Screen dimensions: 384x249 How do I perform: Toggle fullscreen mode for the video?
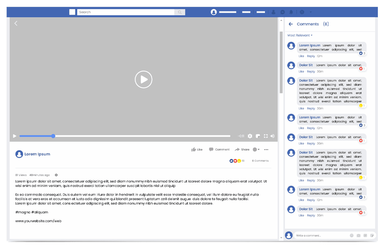pyautogui.click(x=266, y=136)
